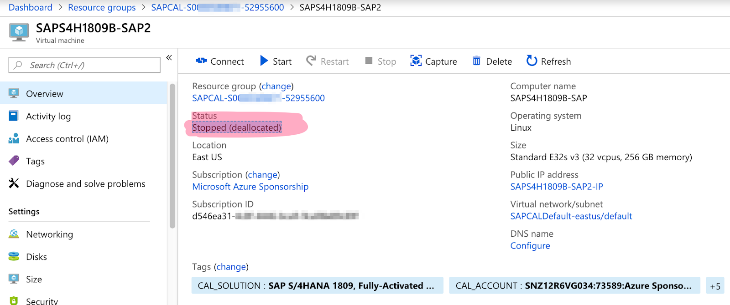Select Networking in Settings menu
Viewport: 730px width, 305px height.
point(49,234)
